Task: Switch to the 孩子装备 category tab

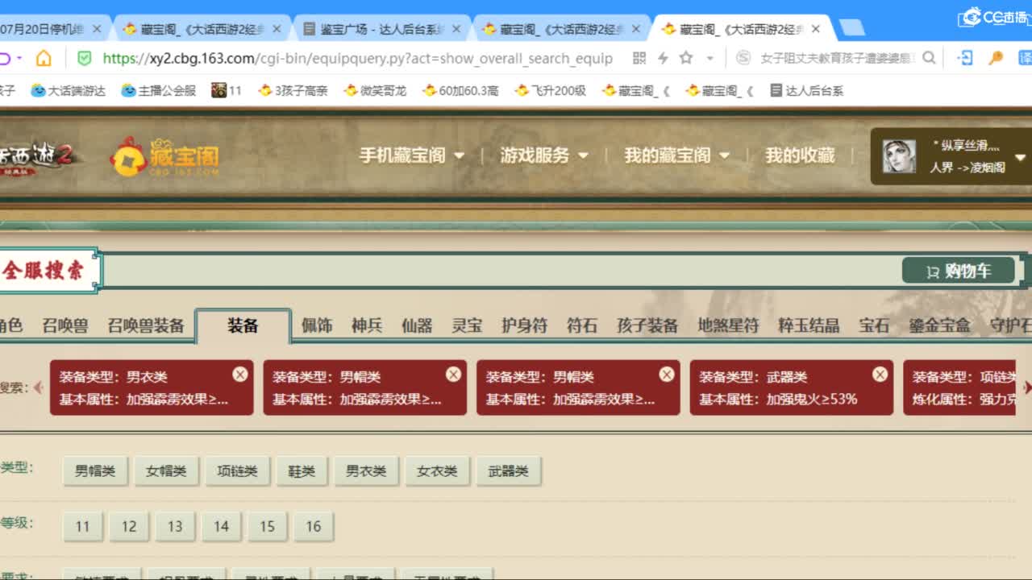Action: pyautogui.click(x=647, y=325)
